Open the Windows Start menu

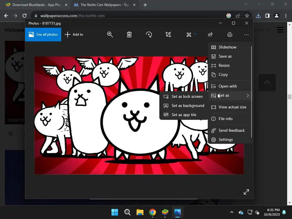point(115,212)
